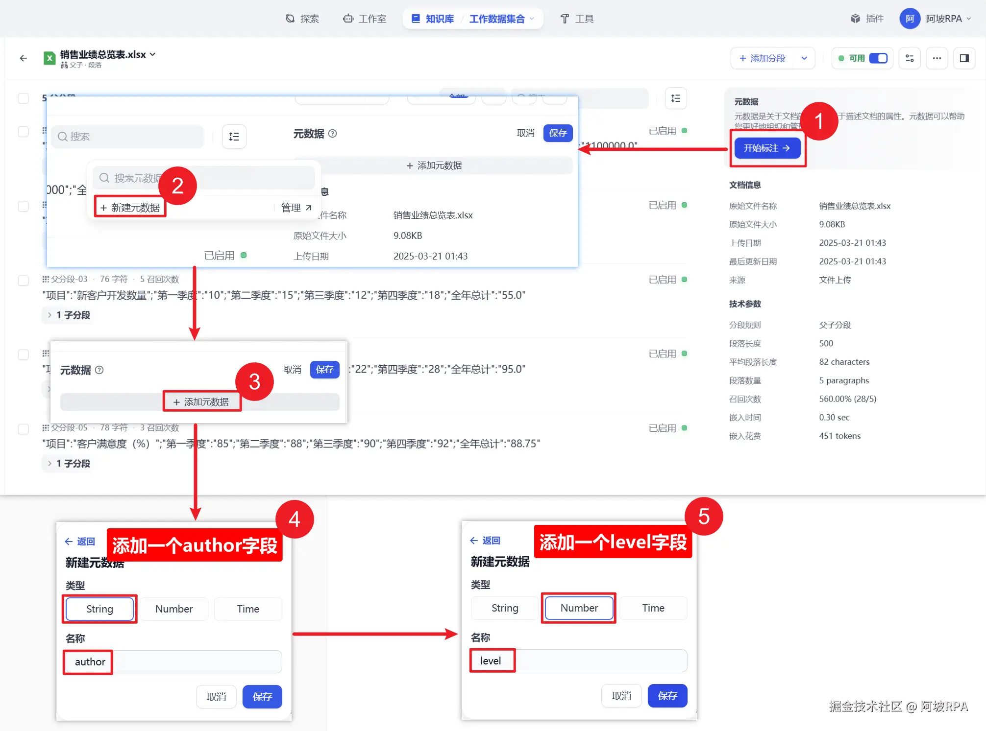Check the box for 父分段-03
986x731 pixels.
tap(23, 280)
